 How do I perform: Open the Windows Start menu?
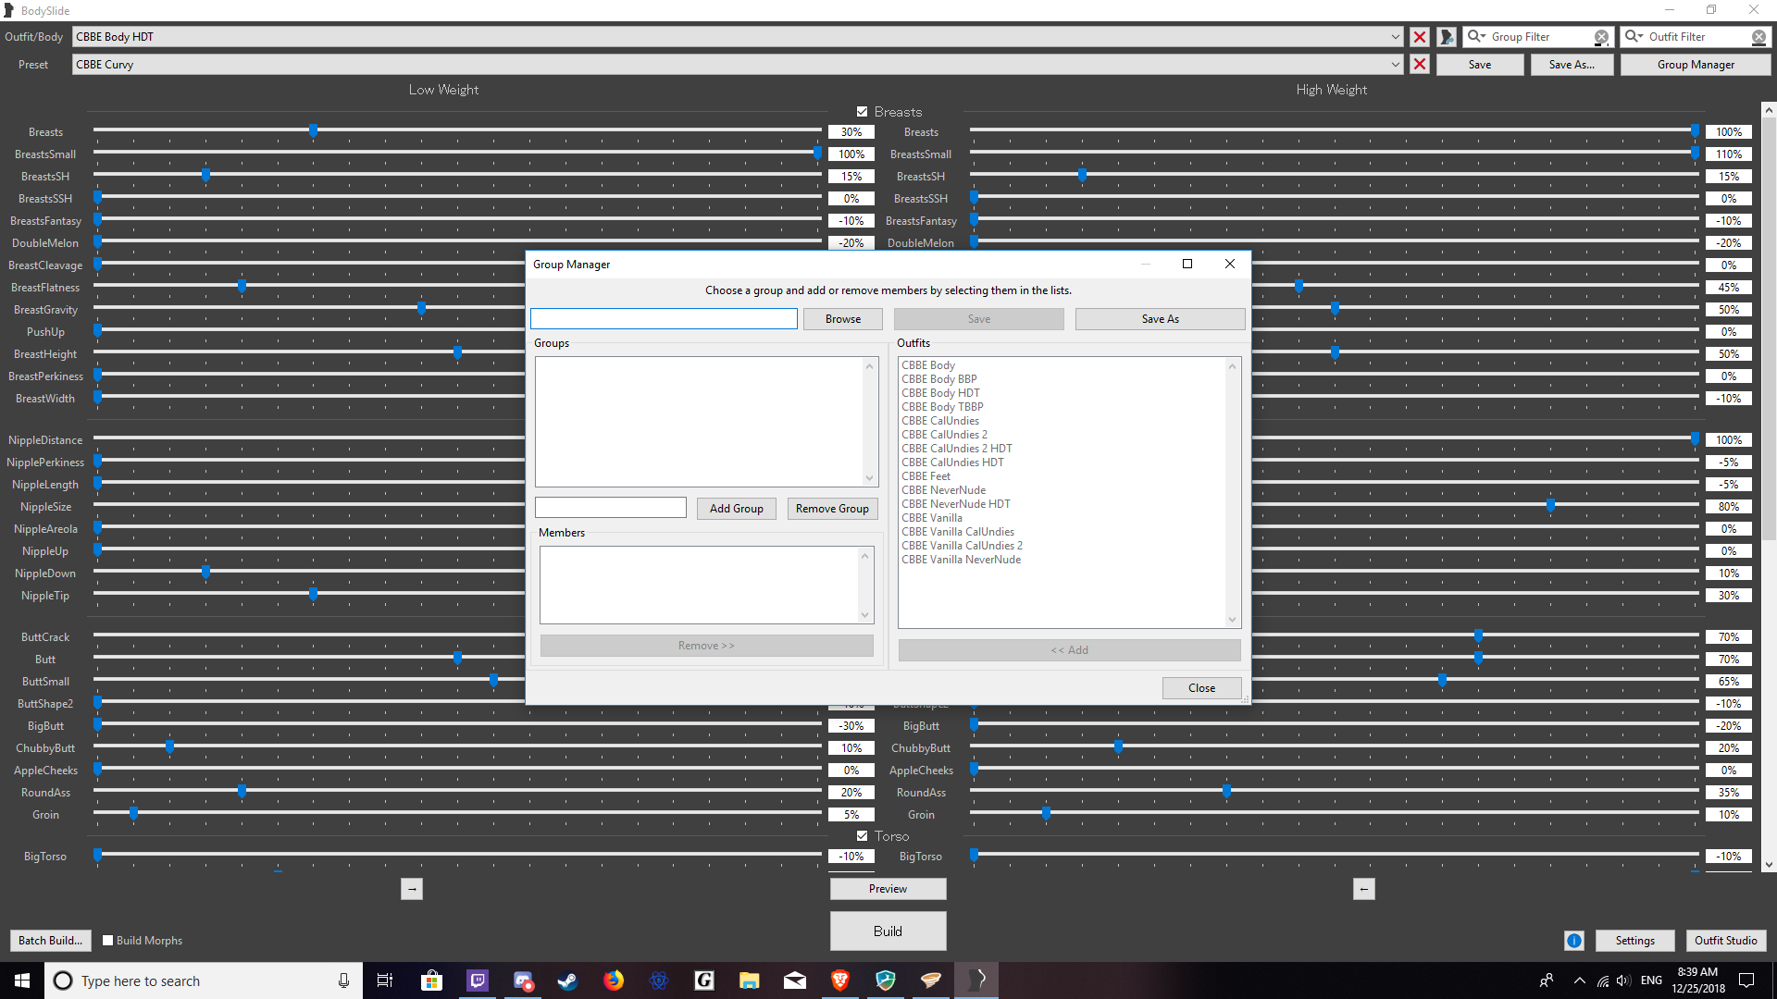click(22, 980)
